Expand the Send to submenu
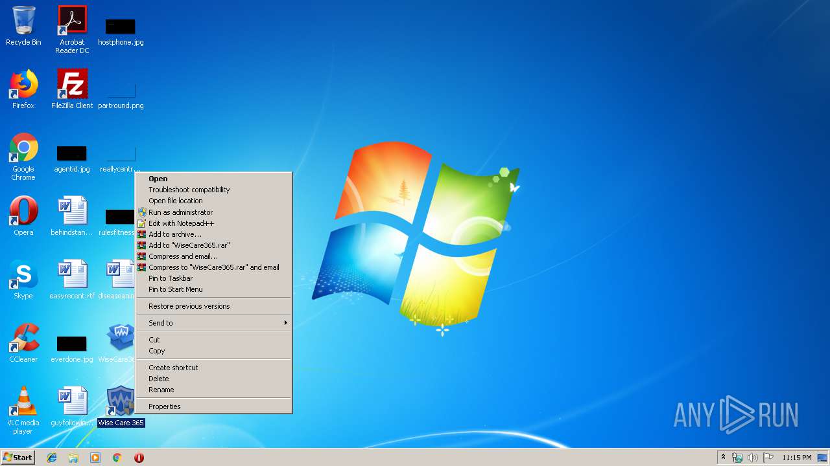830x466 pixels. 213,323
